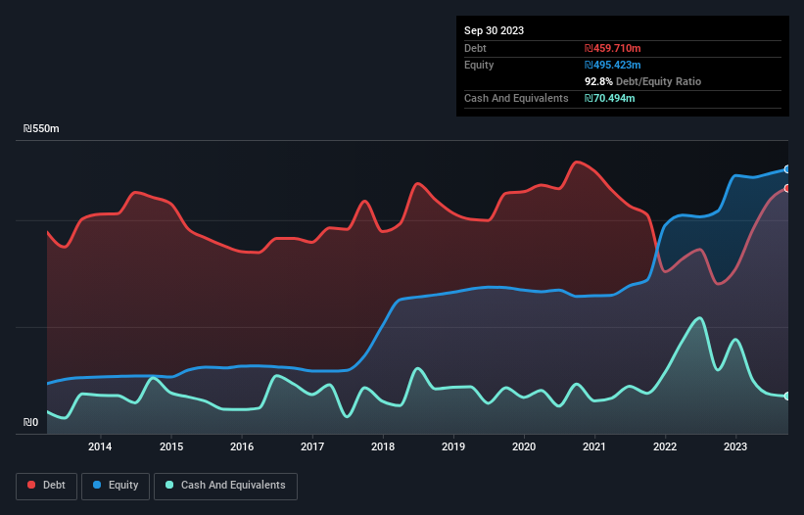Select the 2021 x-axis label
The height and width of the screenshot is (515, 804).
click(x=594, y=446)
